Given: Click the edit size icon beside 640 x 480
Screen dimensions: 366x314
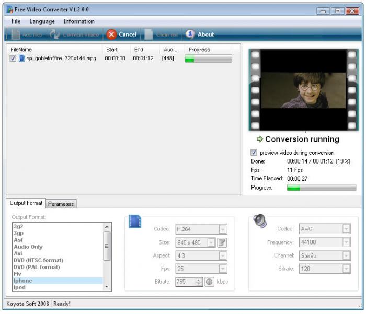Looking at the screenshot, I should coord(222,242).
